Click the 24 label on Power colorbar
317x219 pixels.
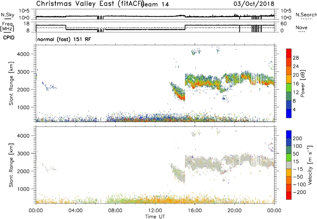point(296,66)
